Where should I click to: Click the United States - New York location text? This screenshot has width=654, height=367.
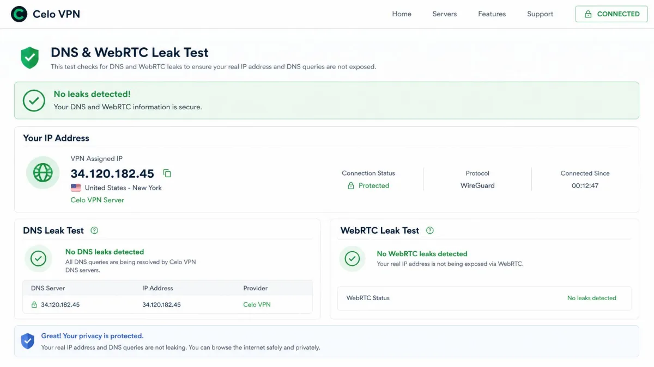coord(123,188)
